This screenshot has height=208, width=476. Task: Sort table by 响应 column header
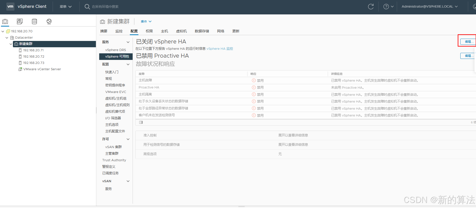click(253, 74)
